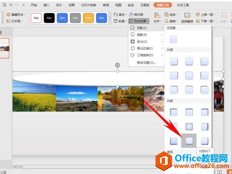
Task: Click the 填充 paint bucket icon
Action: [x=116, y=15]
